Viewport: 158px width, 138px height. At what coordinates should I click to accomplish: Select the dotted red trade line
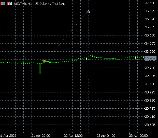click(66, 36)
